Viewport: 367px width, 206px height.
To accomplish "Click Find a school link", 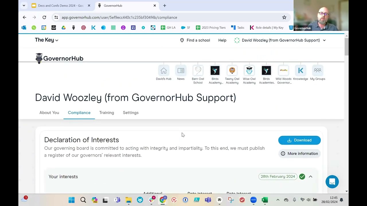I will click(x=195, y=40).
